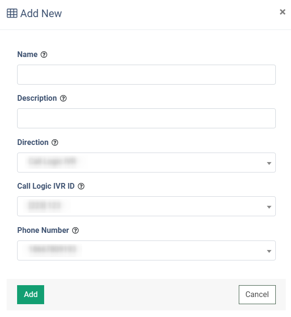Viewport: 291px width, 317px height.
Task: Click the Name field label
Action: pyautogui.click(x=28, y=54)
